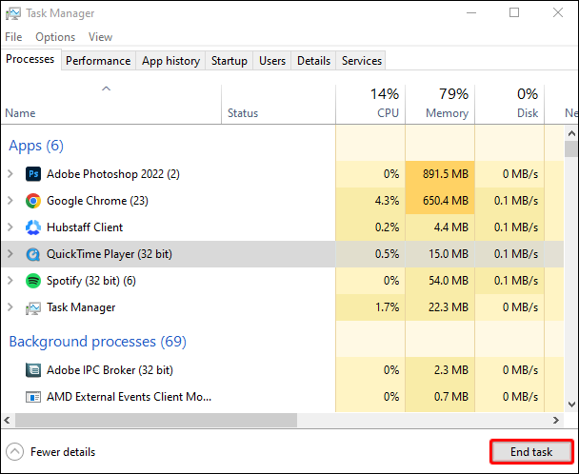Click the Hubstaff Client icon
The image size is (579, 474).
tap(32, 227)
